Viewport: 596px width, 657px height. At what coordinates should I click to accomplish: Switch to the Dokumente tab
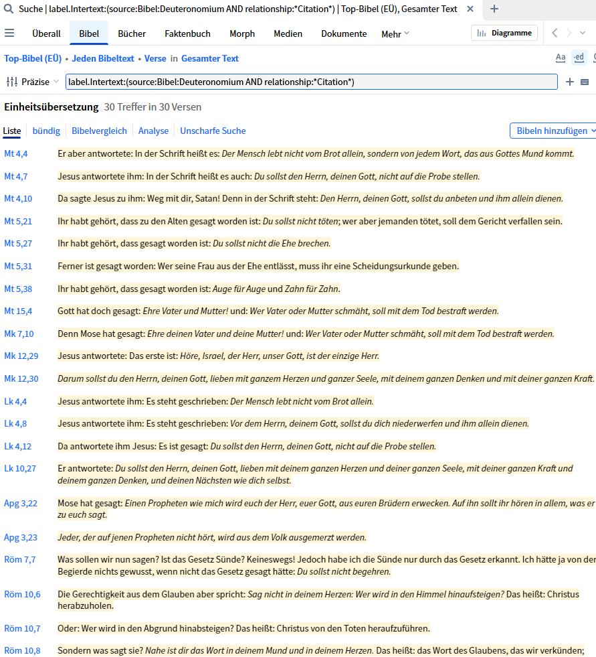tap(344, 33)
